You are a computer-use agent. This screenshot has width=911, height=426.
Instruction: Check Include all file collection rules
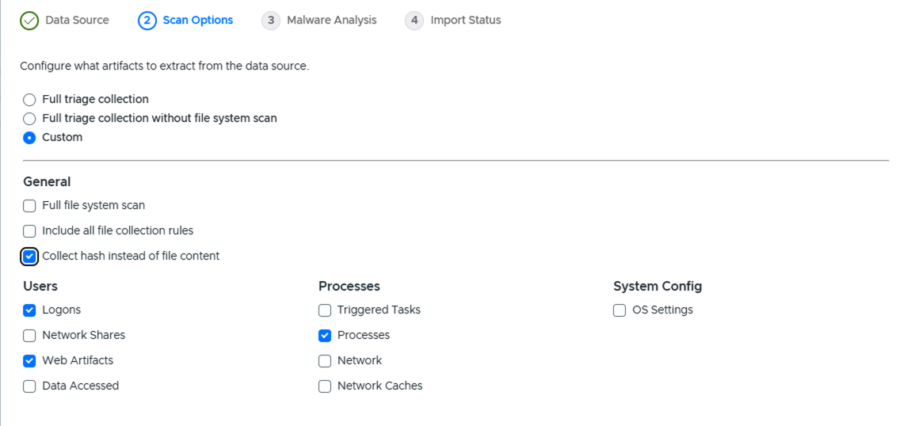pos(29,231)
